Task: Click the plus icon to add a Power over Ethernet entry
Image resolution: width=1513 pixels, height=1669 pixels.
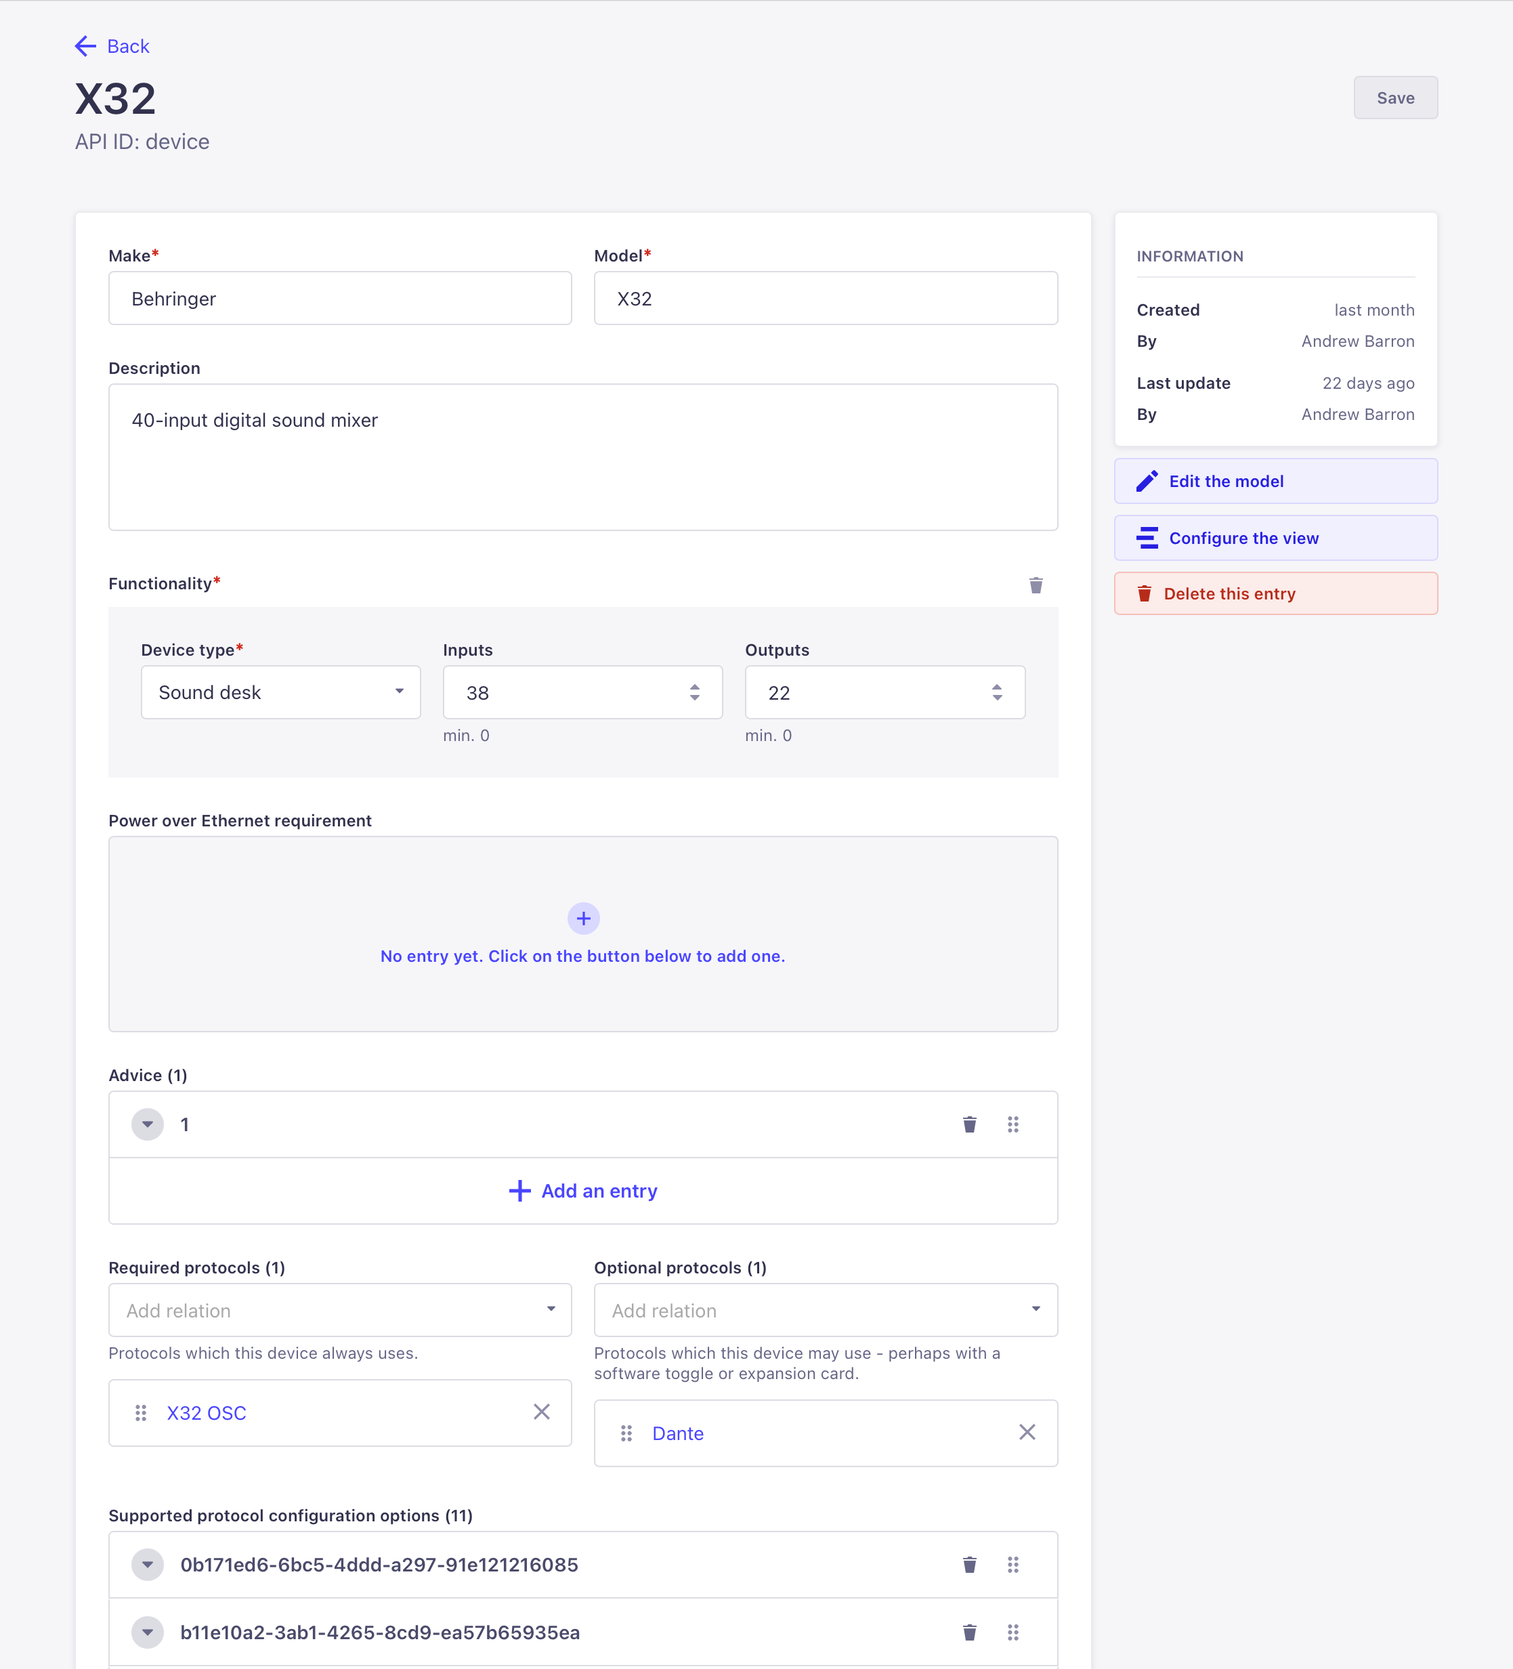Action: (x=582, y=918)
